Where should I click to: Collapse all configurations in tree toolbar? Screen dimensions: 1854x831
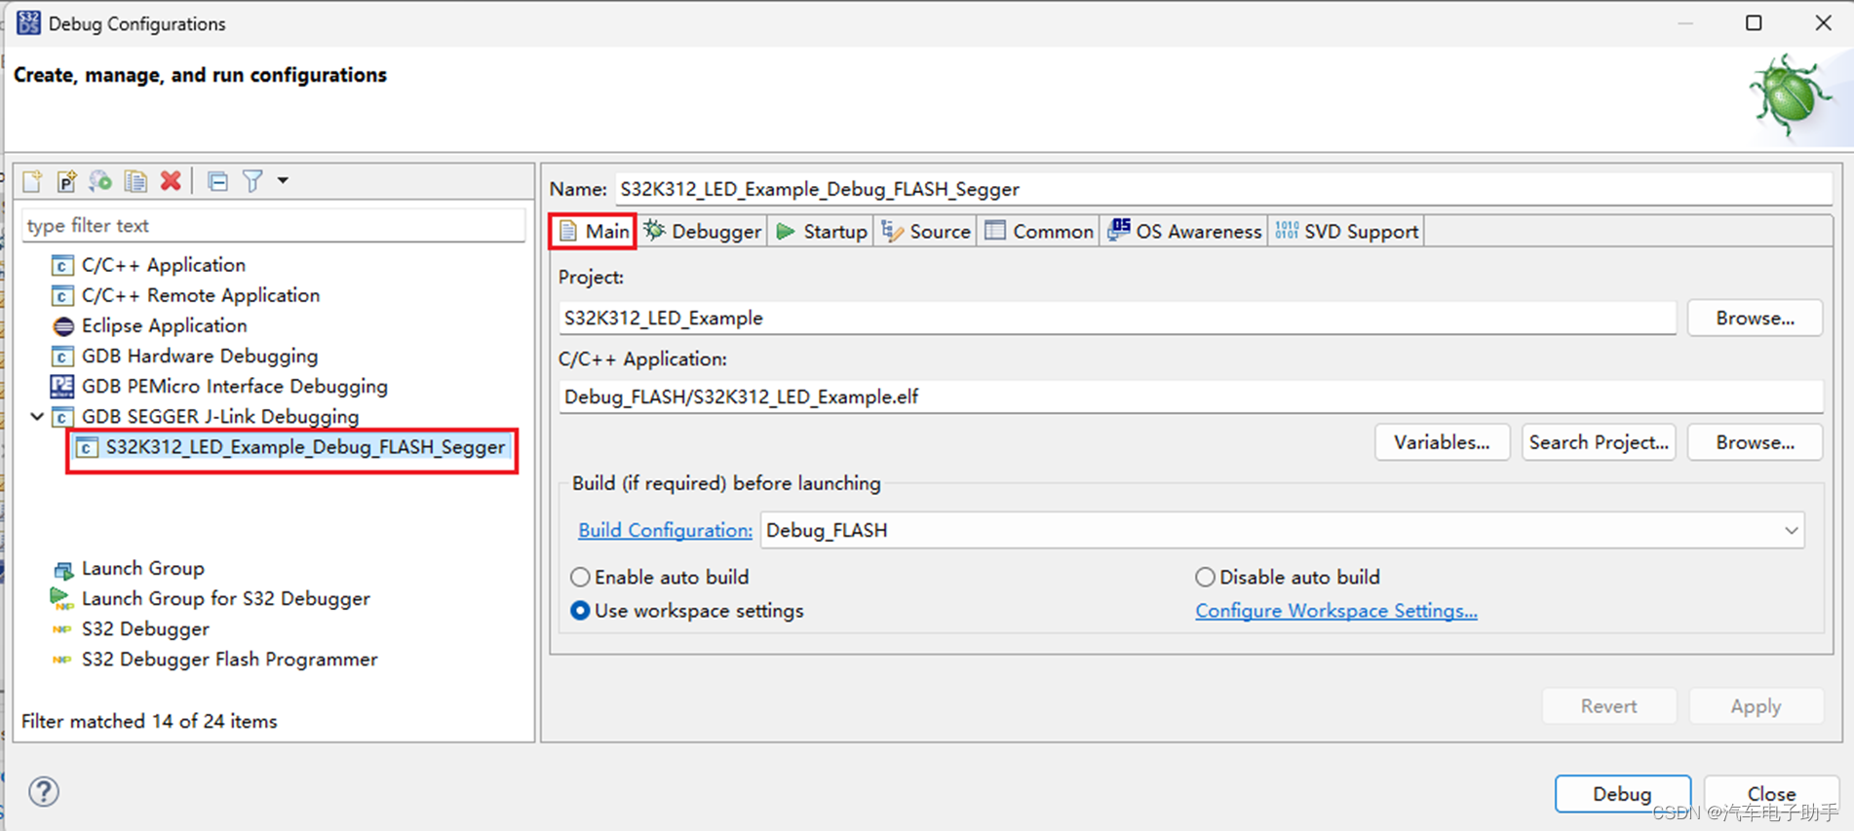tap(217, 181)
